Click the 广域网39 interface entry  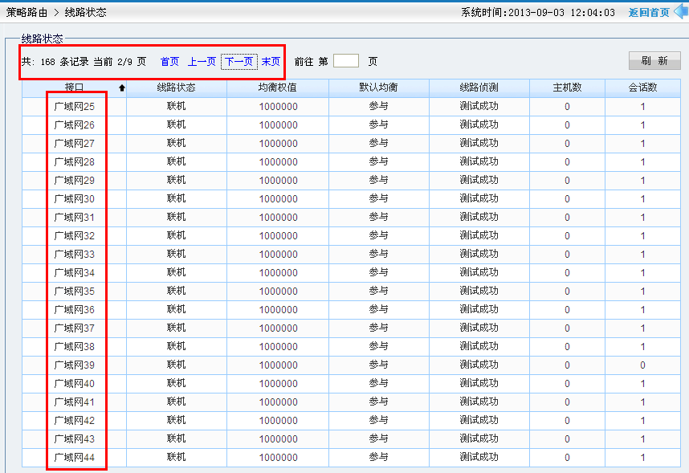(74, 365)
